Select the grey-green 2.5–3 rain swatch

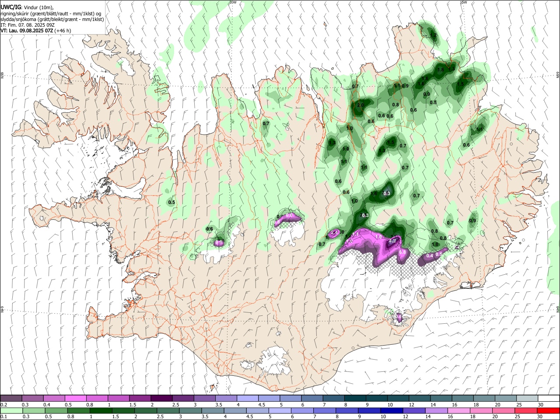pyautogui.click(x=168, y=410)
